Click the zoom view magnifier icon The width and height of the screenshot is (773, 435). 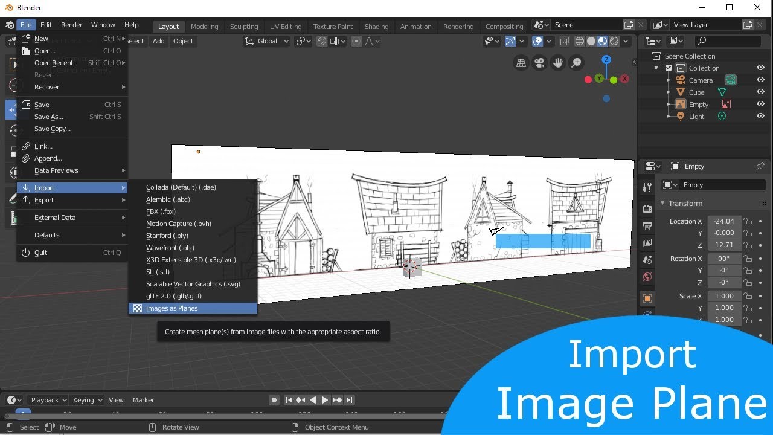[x=577, y=62]
